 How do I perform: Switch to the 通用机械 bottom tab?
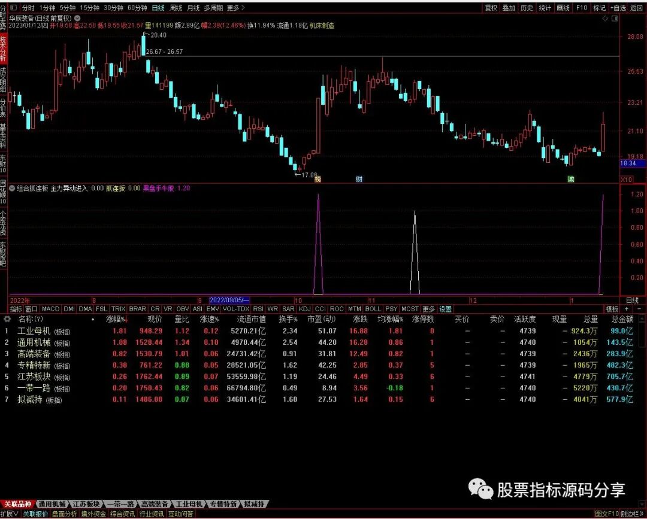[x=52, y=504]
